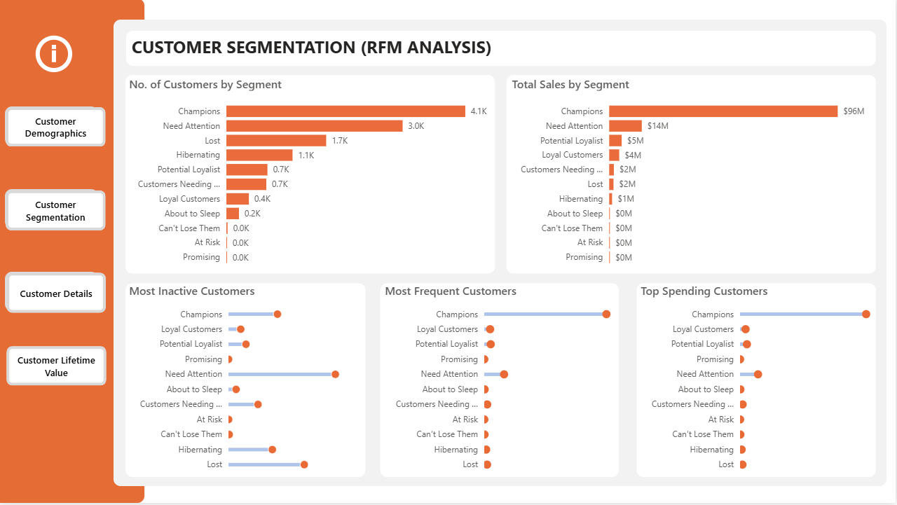Click the info icon in the sidebar
Viewport: 897px width, 505px height.
[x=54, y=54]
